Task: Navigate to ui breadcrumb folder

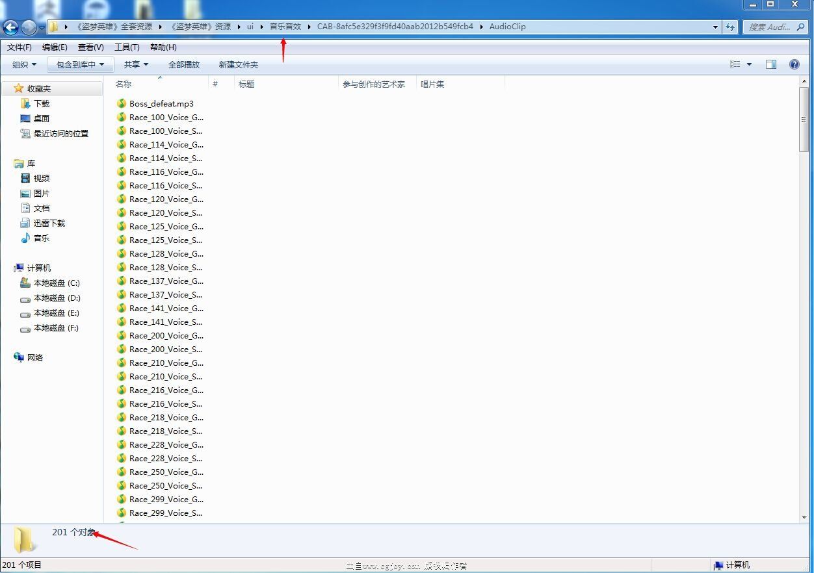Action: coord(250,27)
